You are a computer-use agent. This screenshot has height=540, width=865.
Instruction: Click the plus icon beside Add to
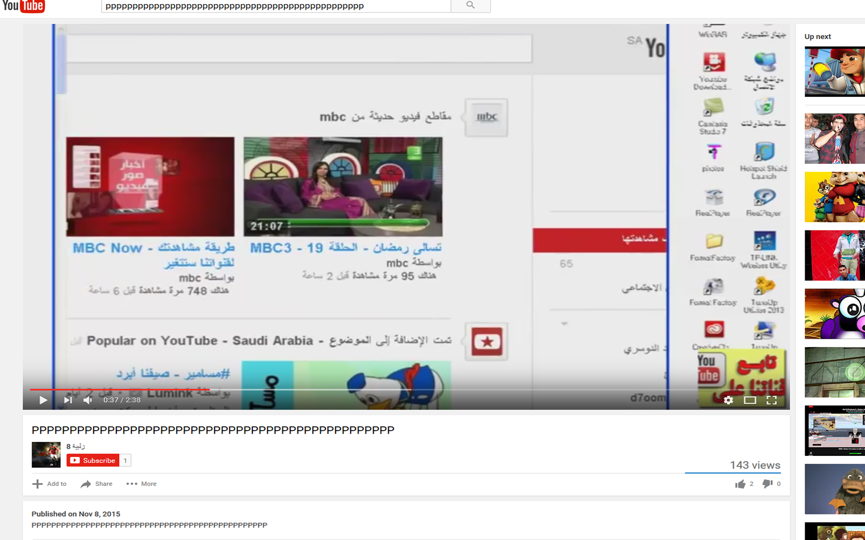[x=37, y=484]
